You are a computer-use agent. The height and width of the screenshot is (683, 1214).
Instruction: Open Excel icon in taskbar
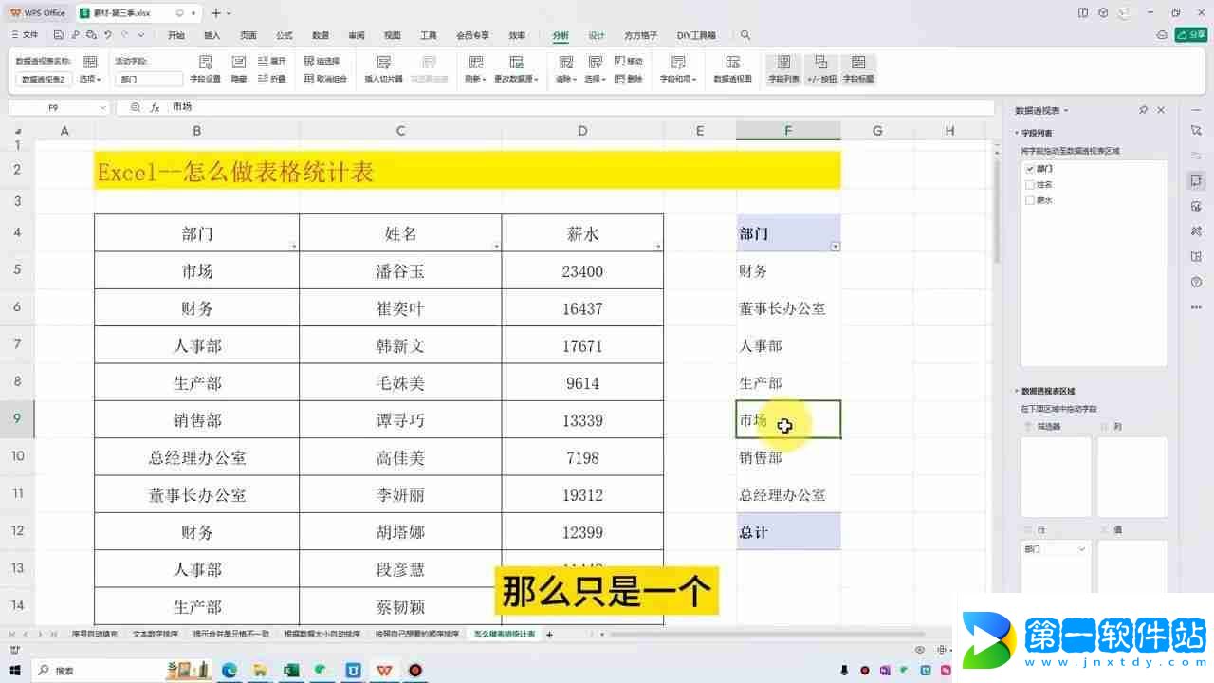point(291,670)
